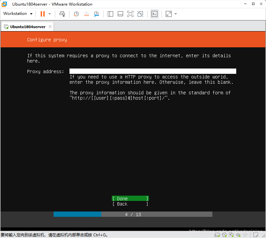Click the hard disk status icon
This screenshot has width=266, height=238.
217,235
